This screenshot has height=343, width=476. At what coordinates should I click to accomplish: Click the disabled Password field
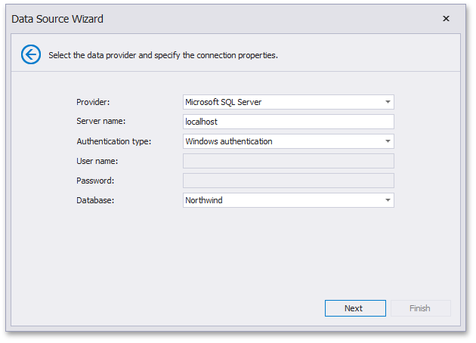(x=288, y=181)
